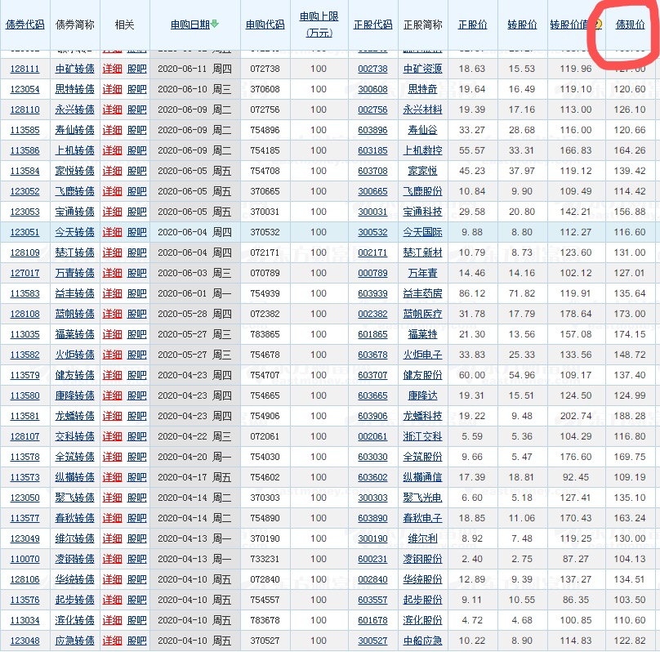Open 思特转债 bond name link
660x652 pixels.
click(x=75, y=89)
